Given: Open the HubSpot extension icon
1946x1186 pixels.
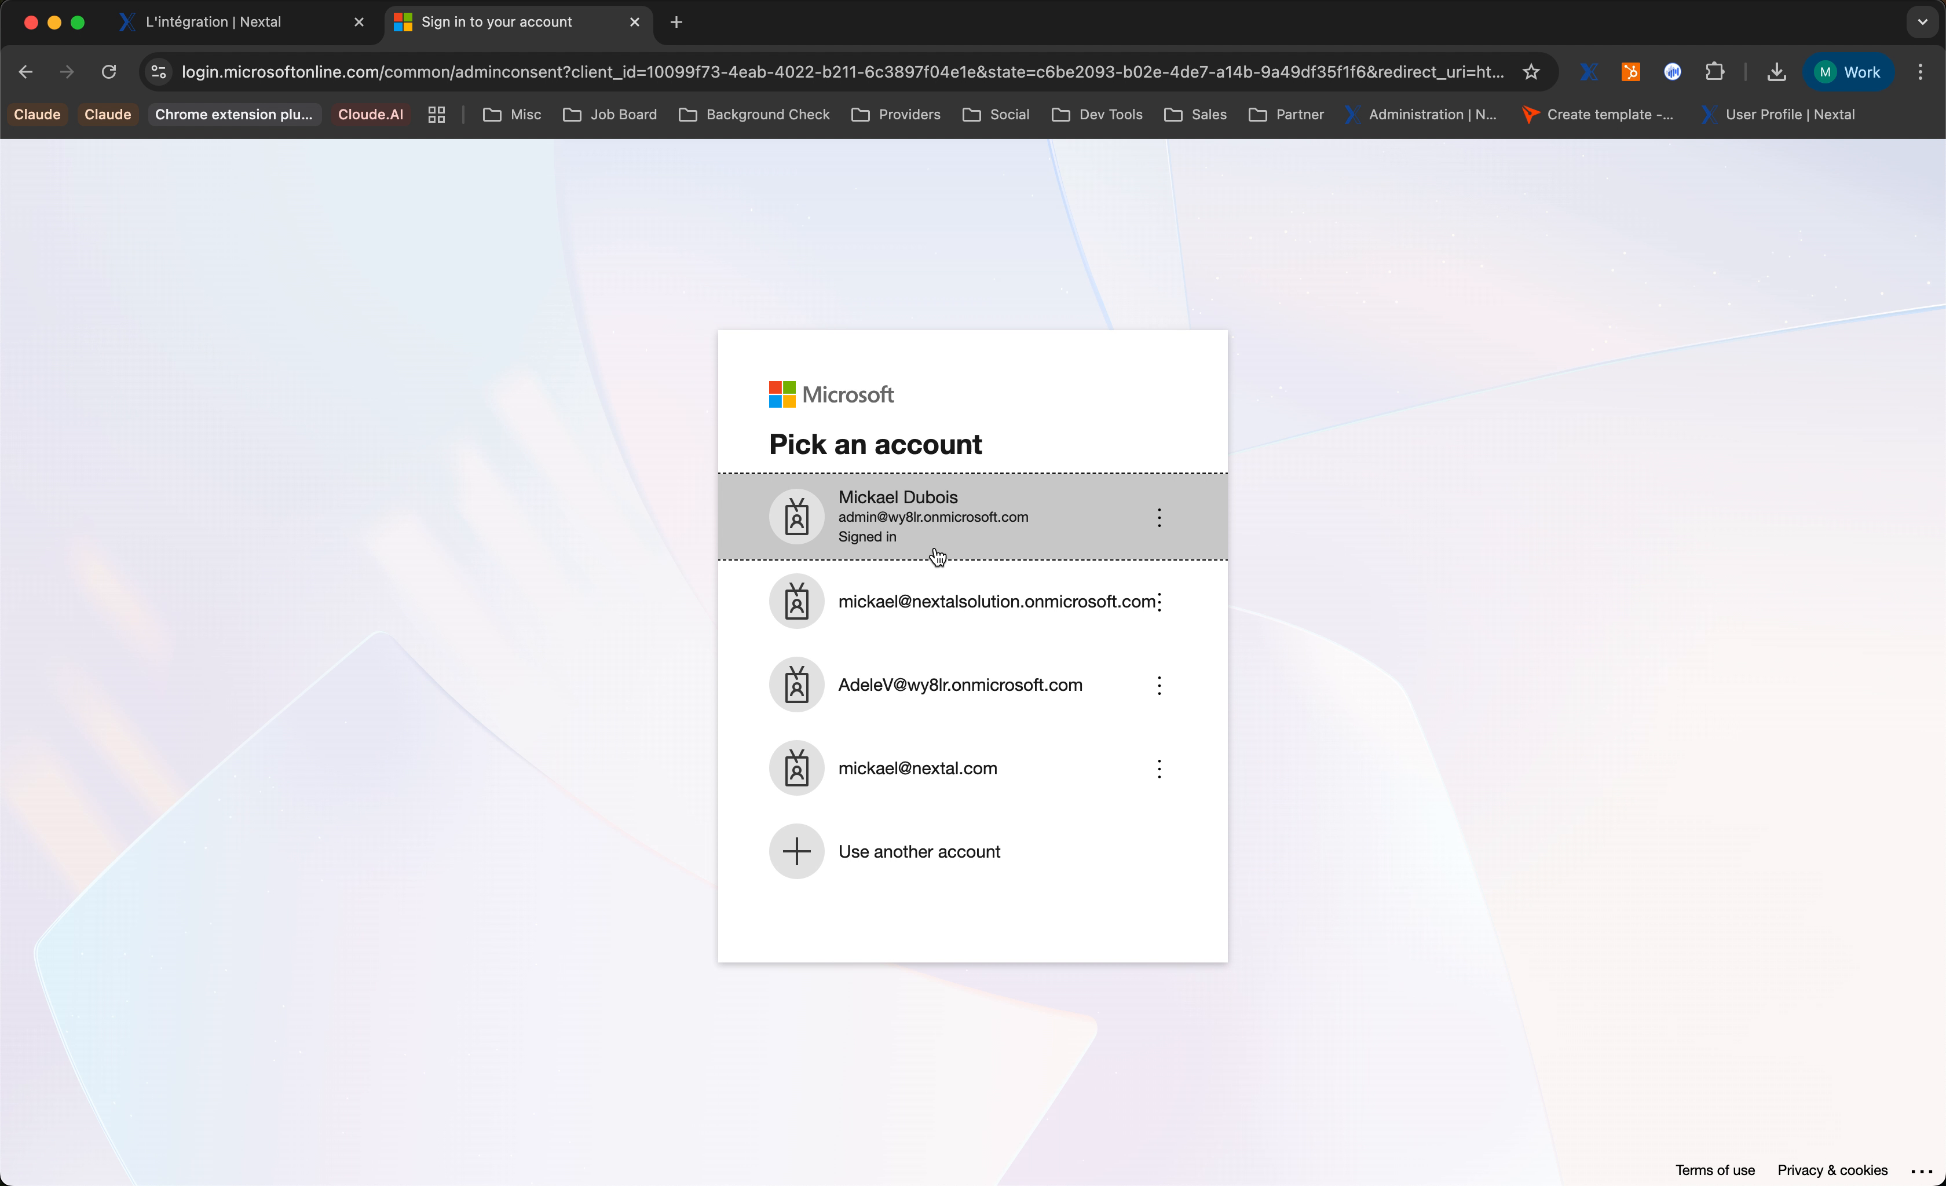Looking at the screenshot, I should (1631, 72).
